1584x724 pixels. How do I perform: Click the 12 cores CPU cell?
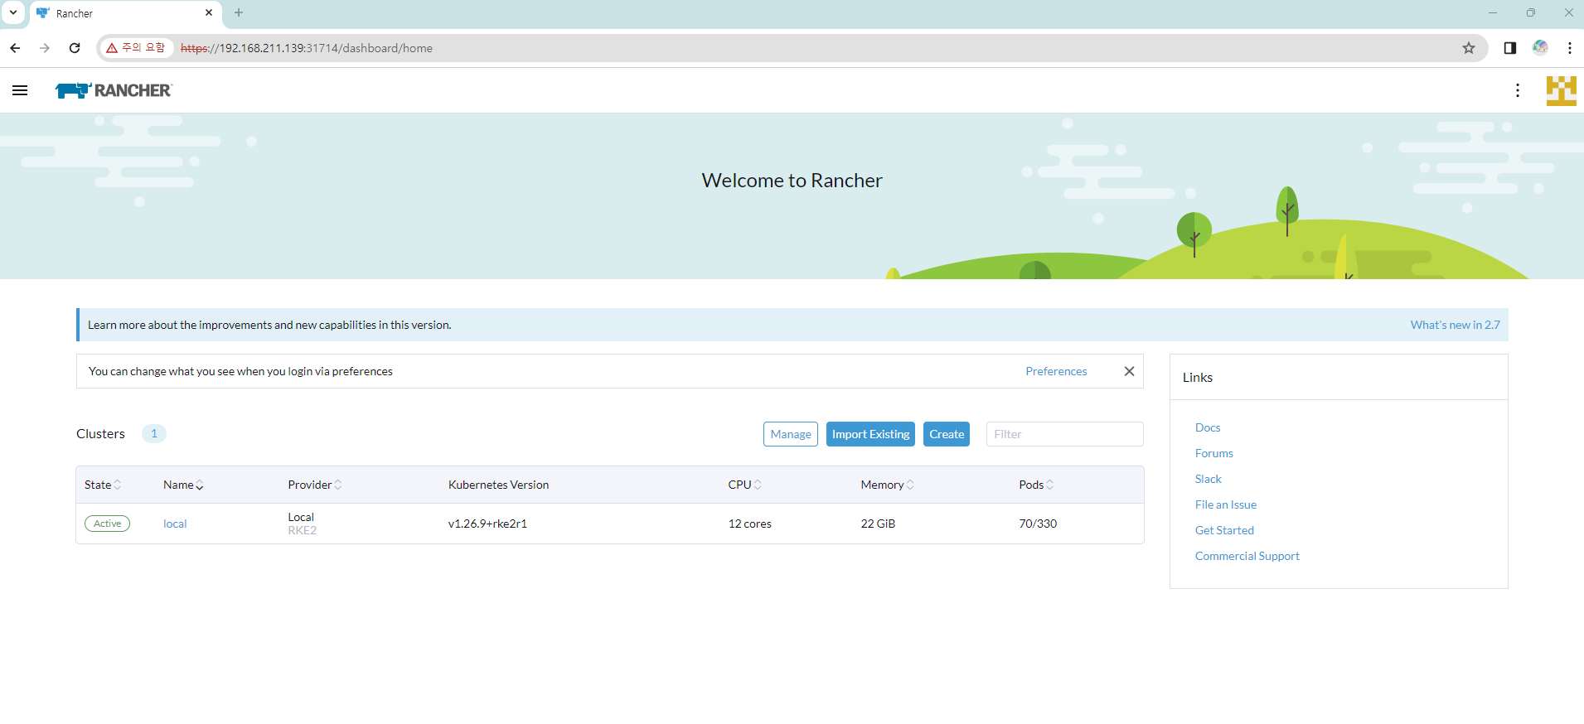[x=749, y=524]
